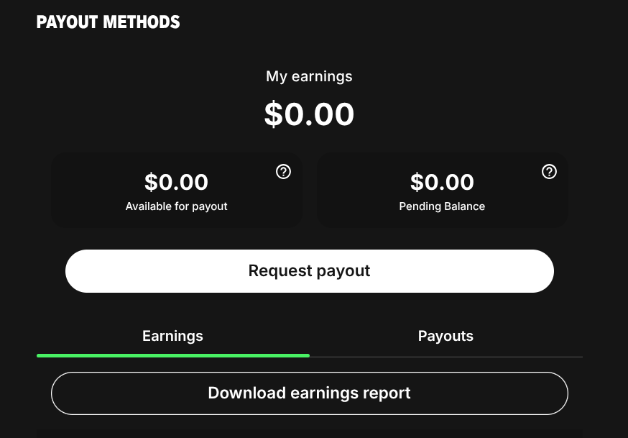Click the word METHODS in the page heading

coord(142,22)
